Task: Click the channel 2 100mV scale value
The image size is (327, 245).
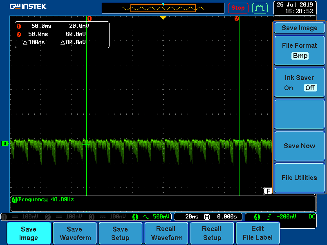Action: [x=74, y=217]
